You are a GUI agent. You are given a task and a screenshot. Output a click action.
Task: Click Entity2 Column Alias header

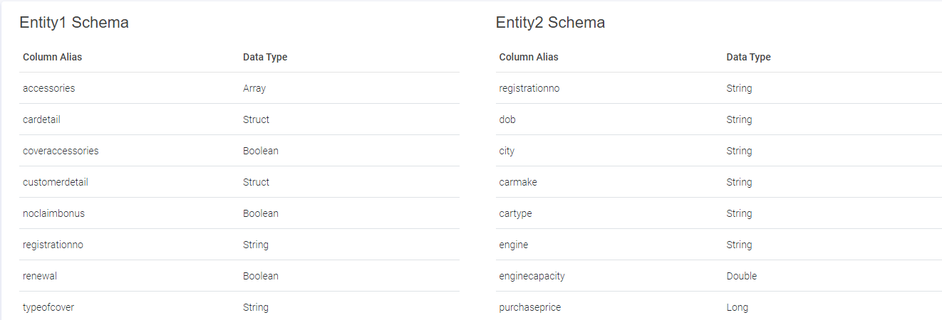529,57
